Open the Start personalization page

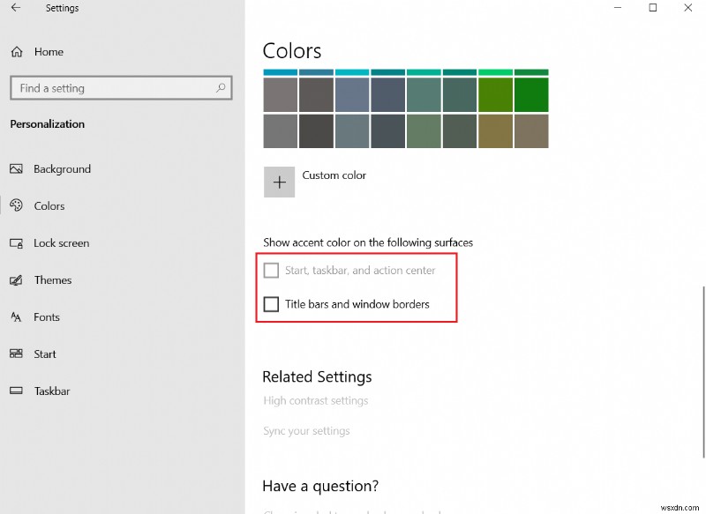45,354
